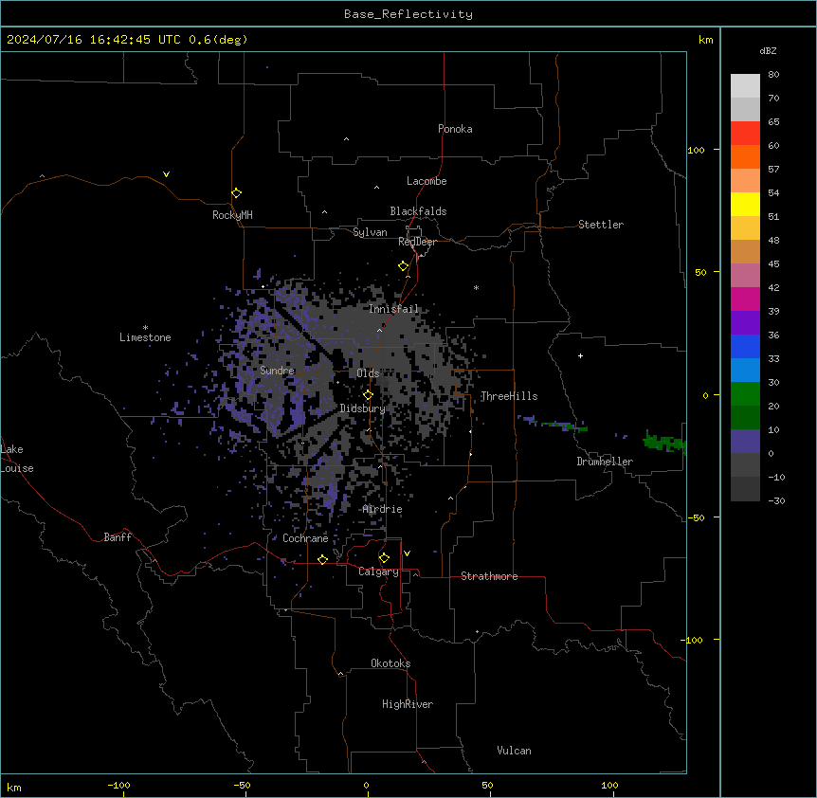Viewport: 817px width, 798px height.
Task: Click the Olds label
Action: pyautogui.click(x=368, y=373)
